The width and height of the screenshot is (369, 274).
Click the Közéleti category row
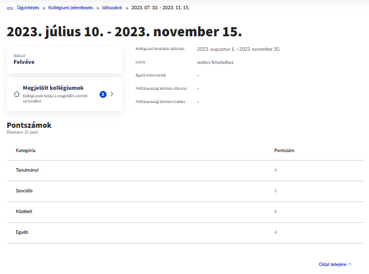(x=24, y=211)
